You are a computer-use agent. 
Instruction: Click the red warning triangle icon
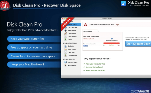pos(85,25)
